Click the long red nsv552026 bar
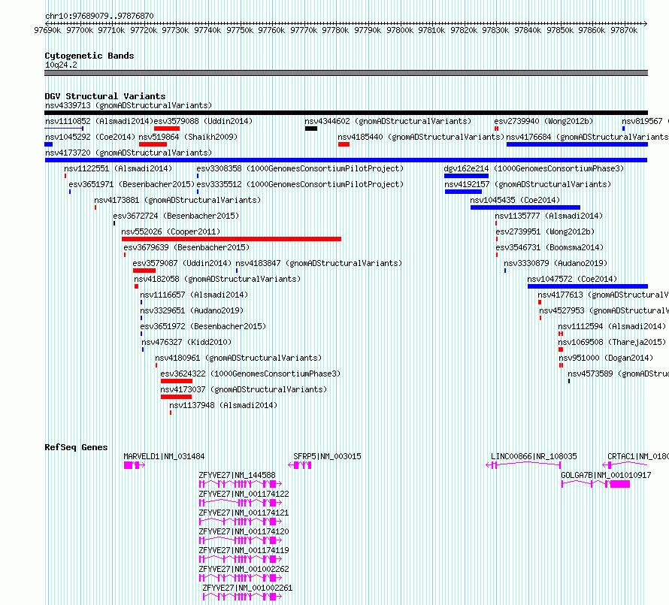The image size is (669, 605). pos(232,239)
